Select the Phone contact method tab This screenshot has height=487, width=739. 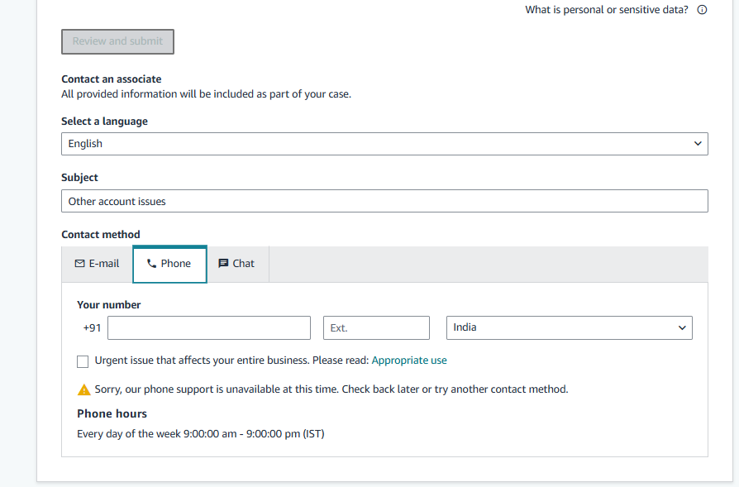click(x=169, y=264)
